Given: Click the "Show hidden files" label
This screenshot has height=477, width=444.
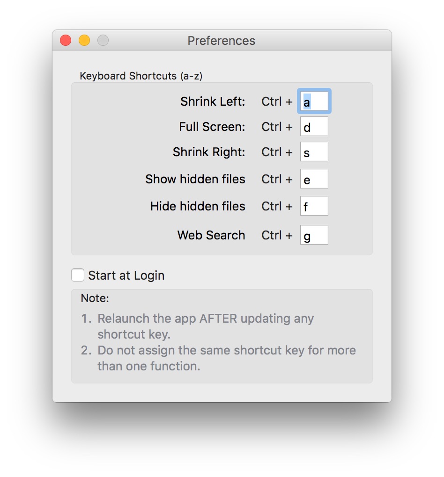Looking at the screenshot, I should pyautogui.click(x=195, y=179).
